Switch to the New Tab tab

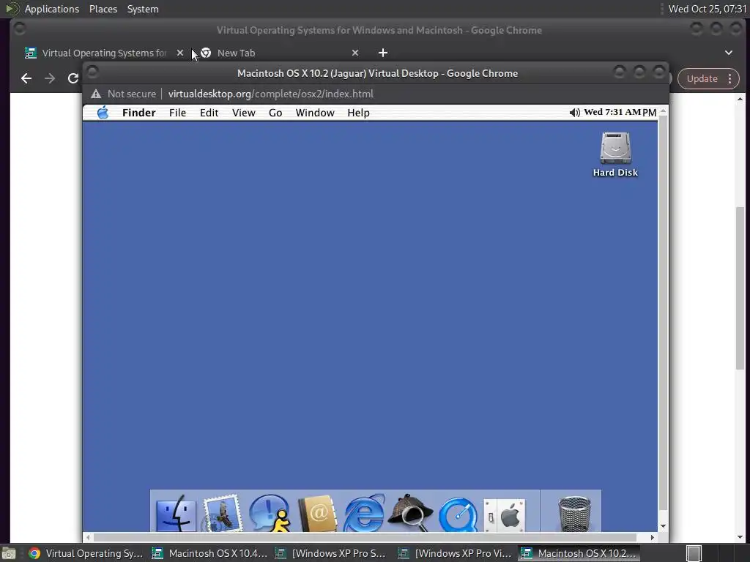tap(236, 53)
